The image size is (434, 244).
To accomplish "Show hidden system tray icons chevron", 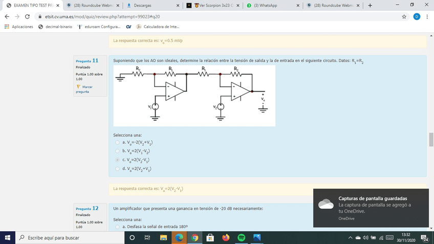I will pyautogui.click(x=351, y=238).
